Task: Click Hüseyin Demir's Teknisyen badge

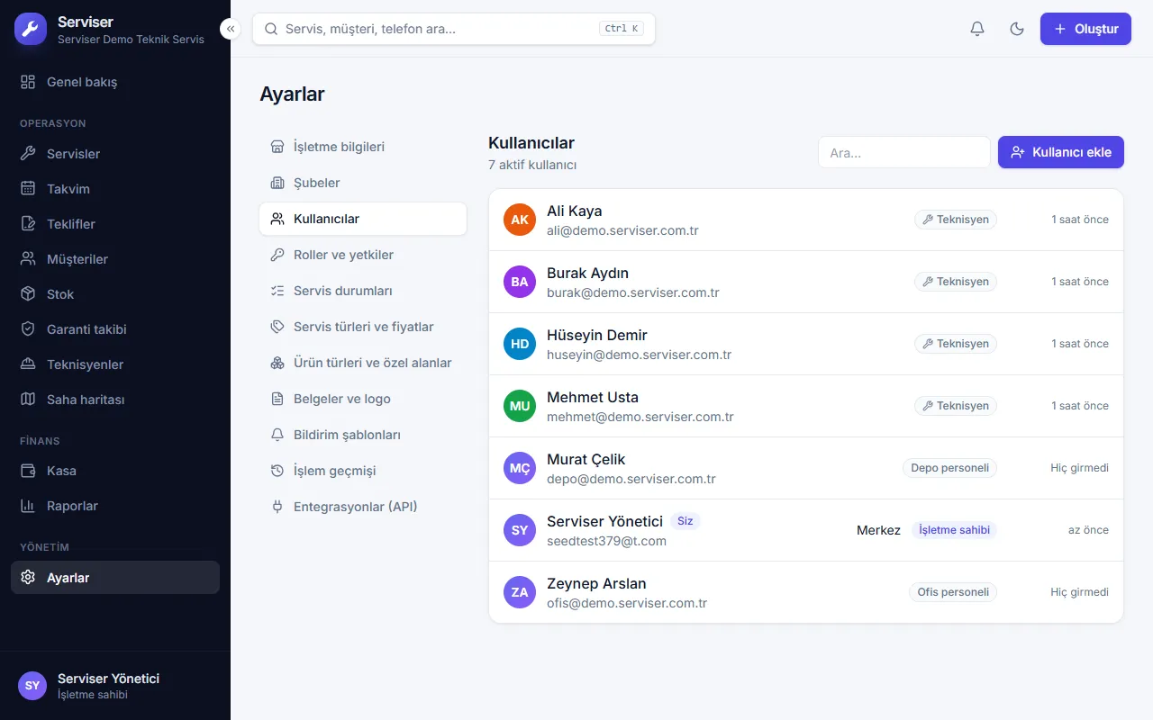Action: [956, 344]
